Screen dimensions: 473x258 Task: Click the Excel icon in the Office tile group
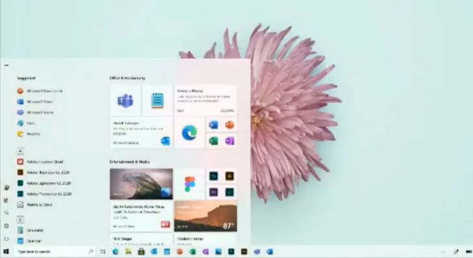214,141
